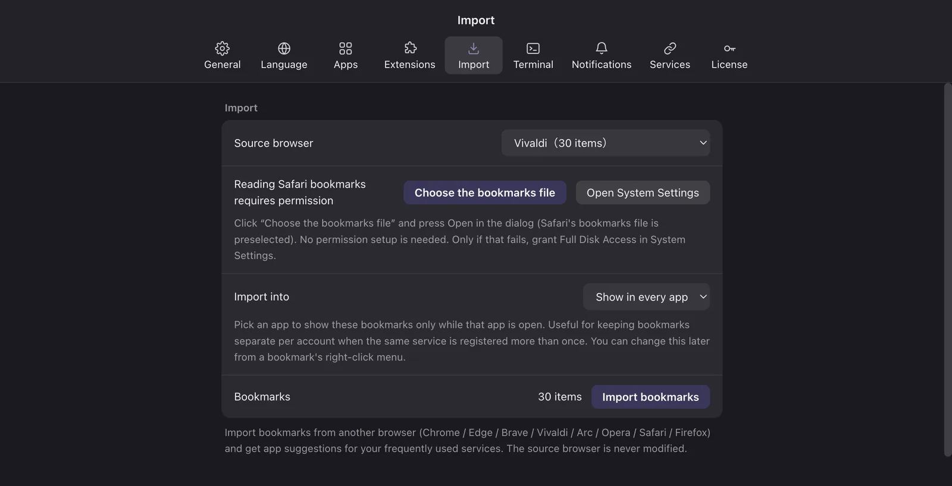Open the License key icon

(729, 48)
